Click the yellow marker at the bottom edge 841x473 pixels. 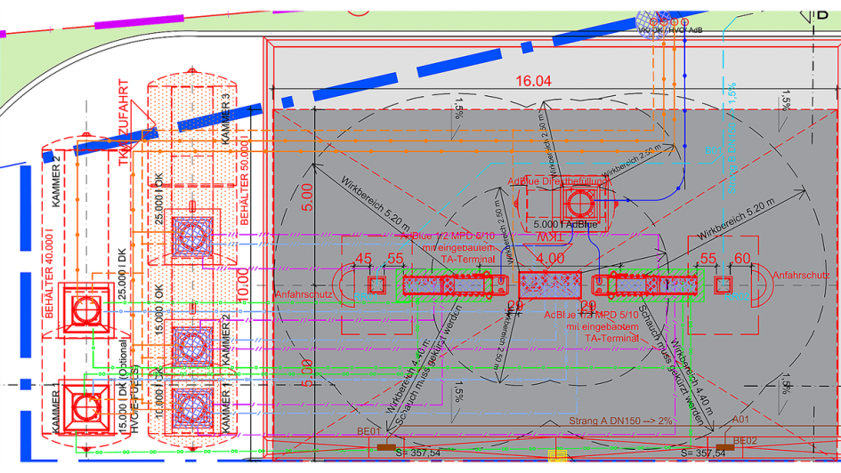[557, 456]
